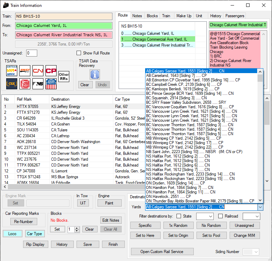Click the Save button
The height and width of the screenshot is (261, 272).
pos(88,244)
